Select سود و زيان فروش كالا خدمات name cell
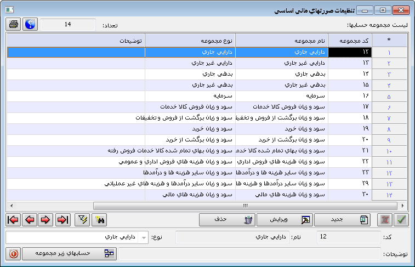The height and width of the screenshot is (267, 415). click(282, 107)
